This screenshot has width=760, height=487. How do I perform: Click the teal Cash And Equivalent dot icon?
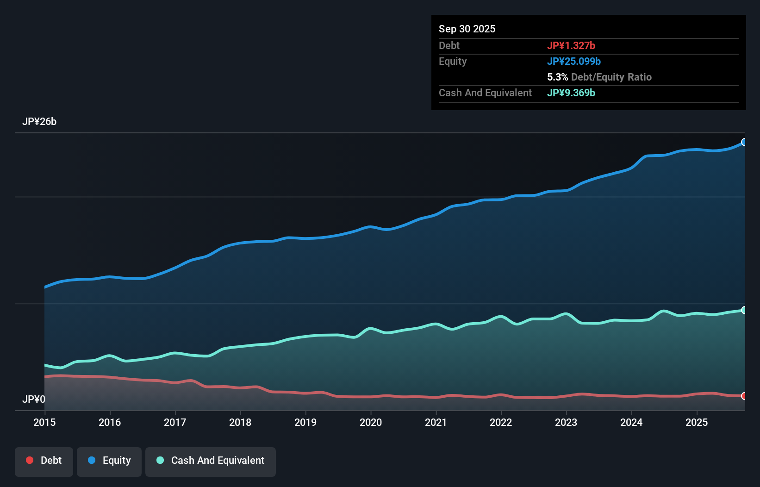click(x=160, y=460)
